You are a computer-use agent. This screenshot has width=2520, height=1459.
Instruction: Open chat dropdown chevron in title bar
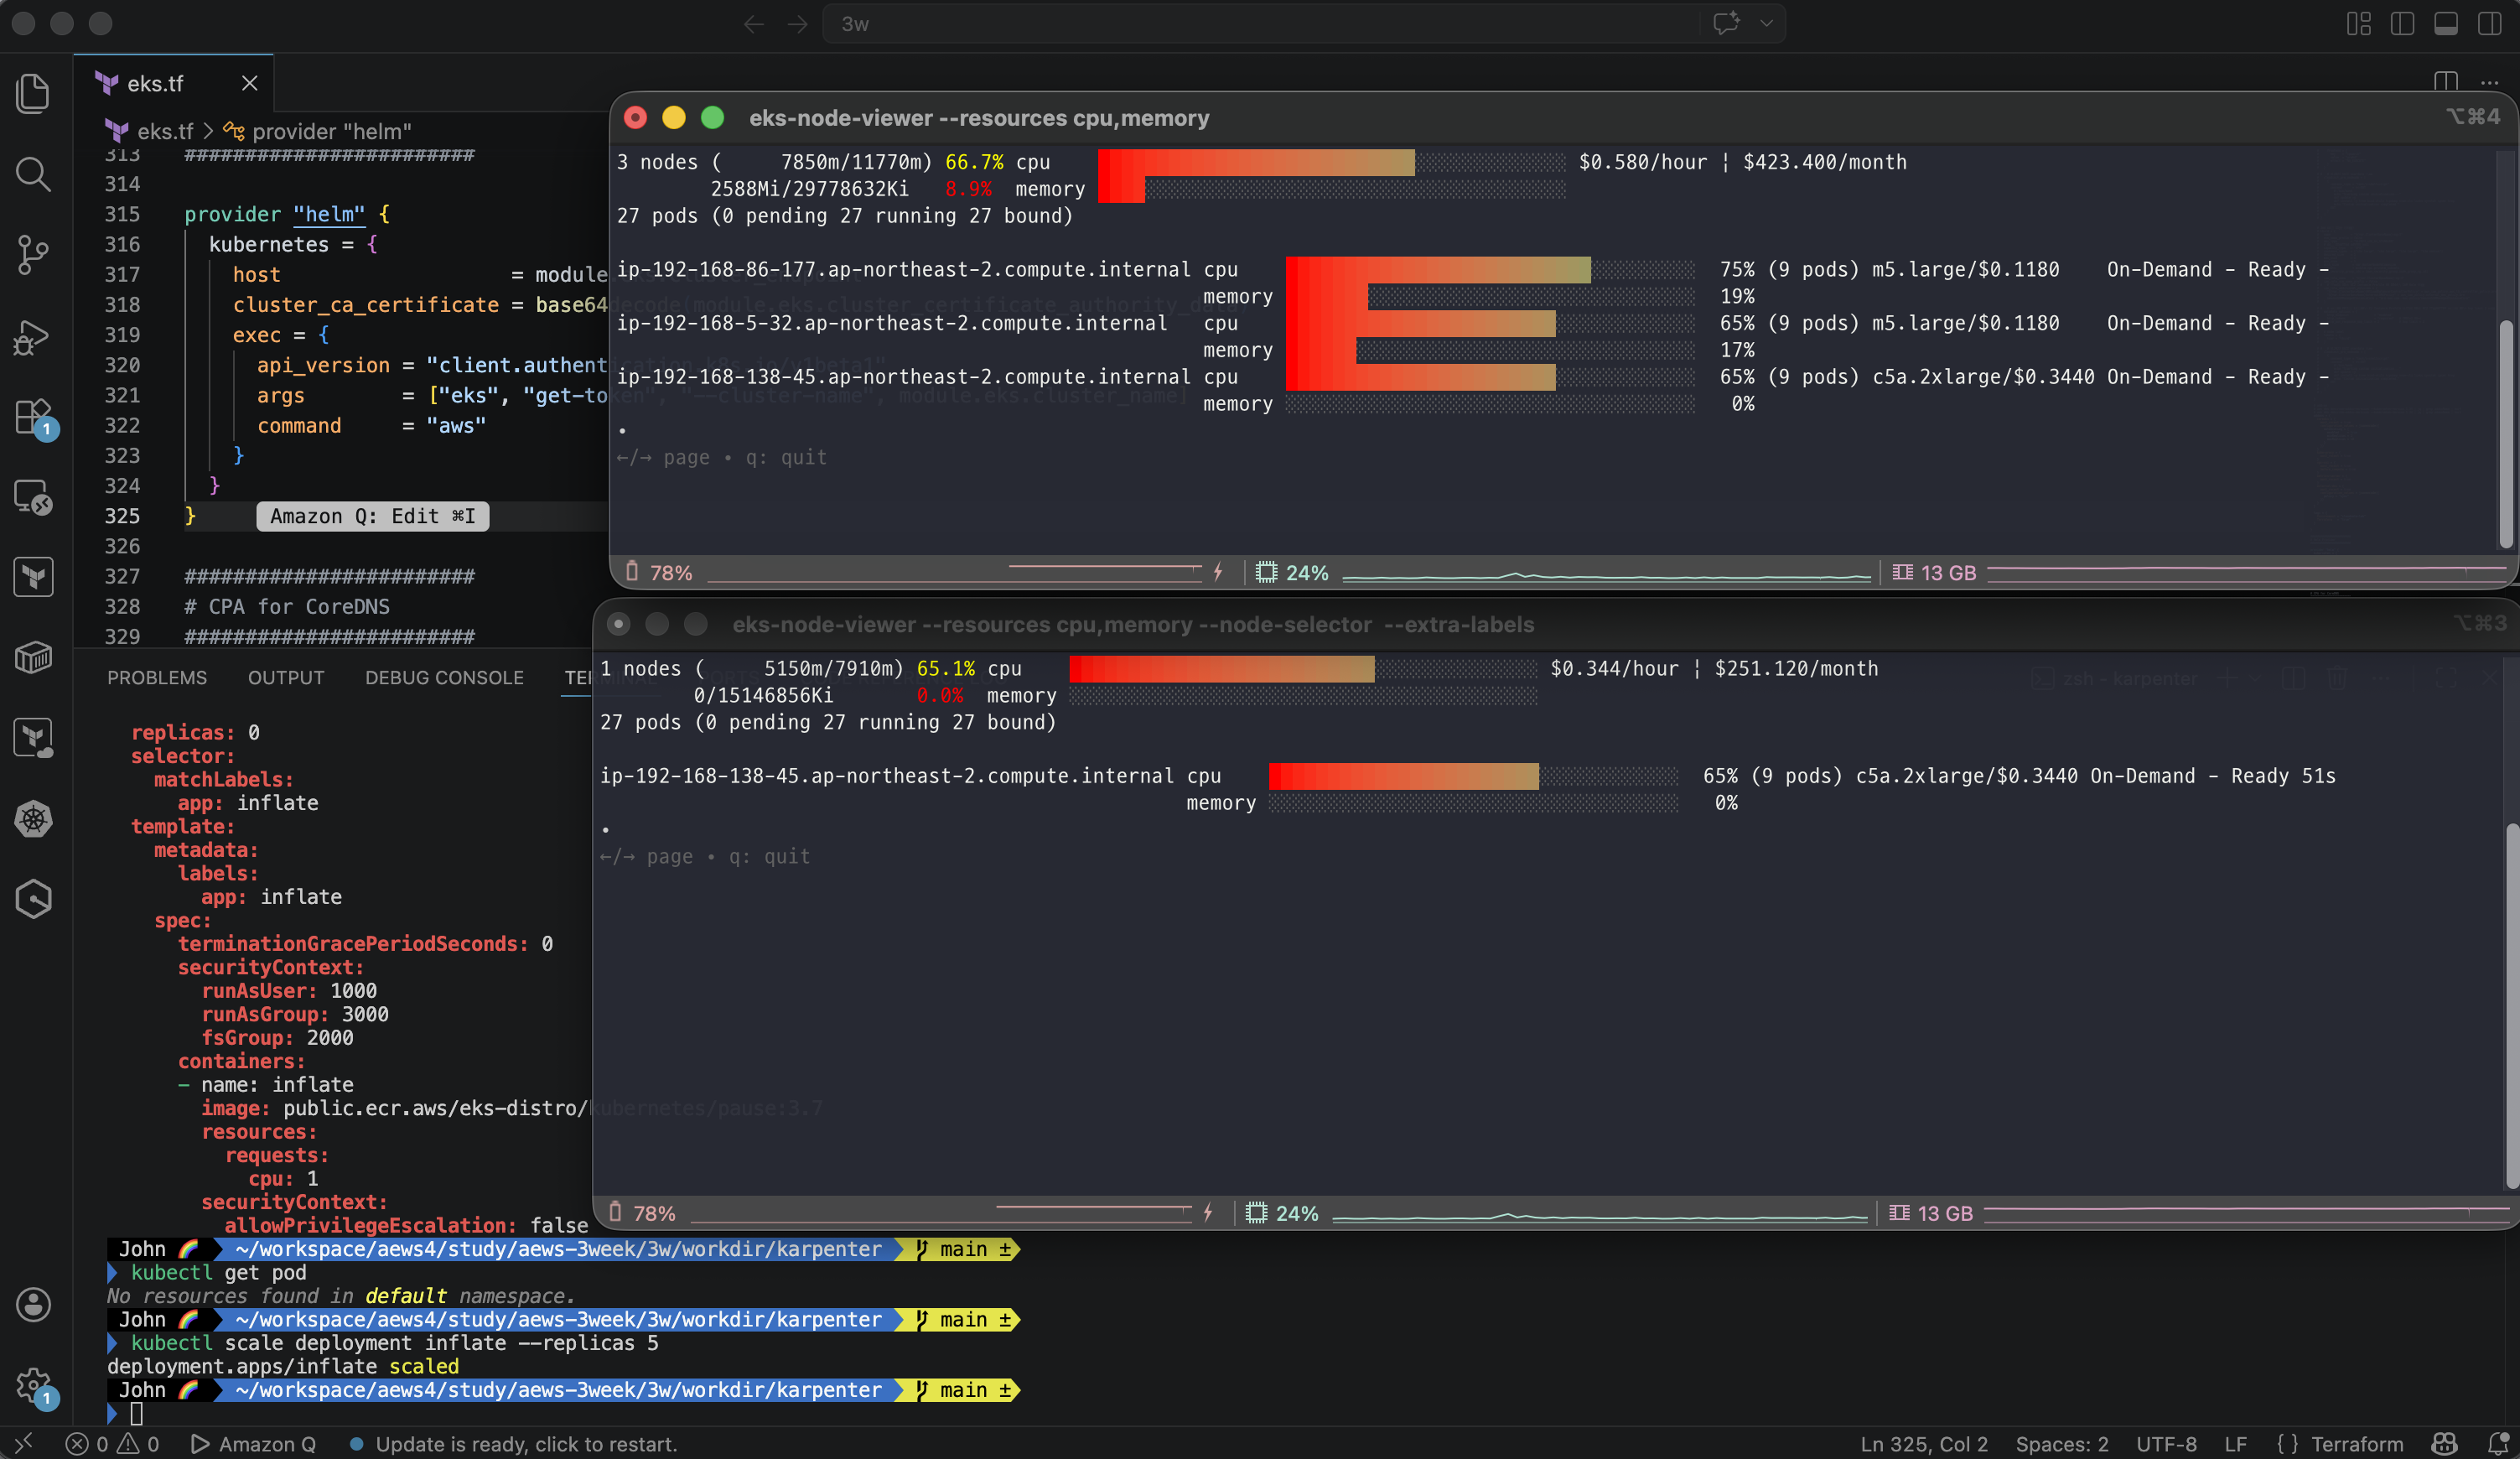point(1767,24)
